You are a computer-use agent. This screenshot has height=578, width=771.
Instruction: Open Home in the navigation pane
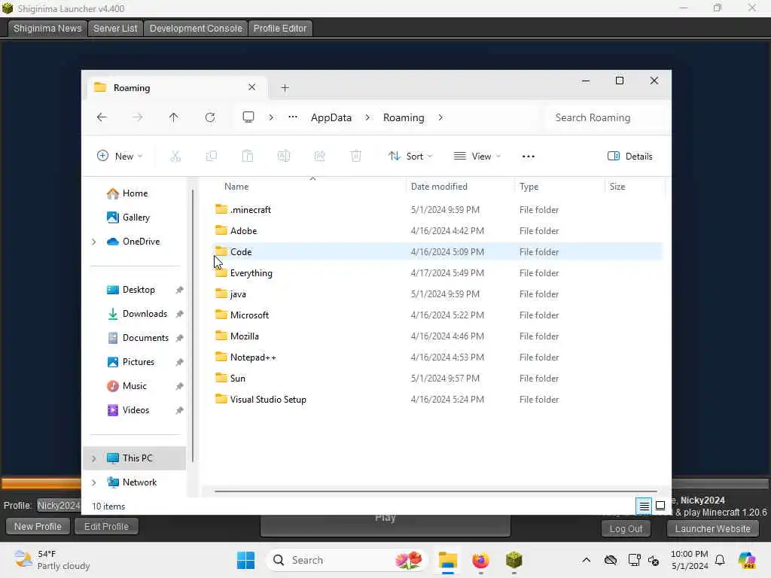click(127, 193)
